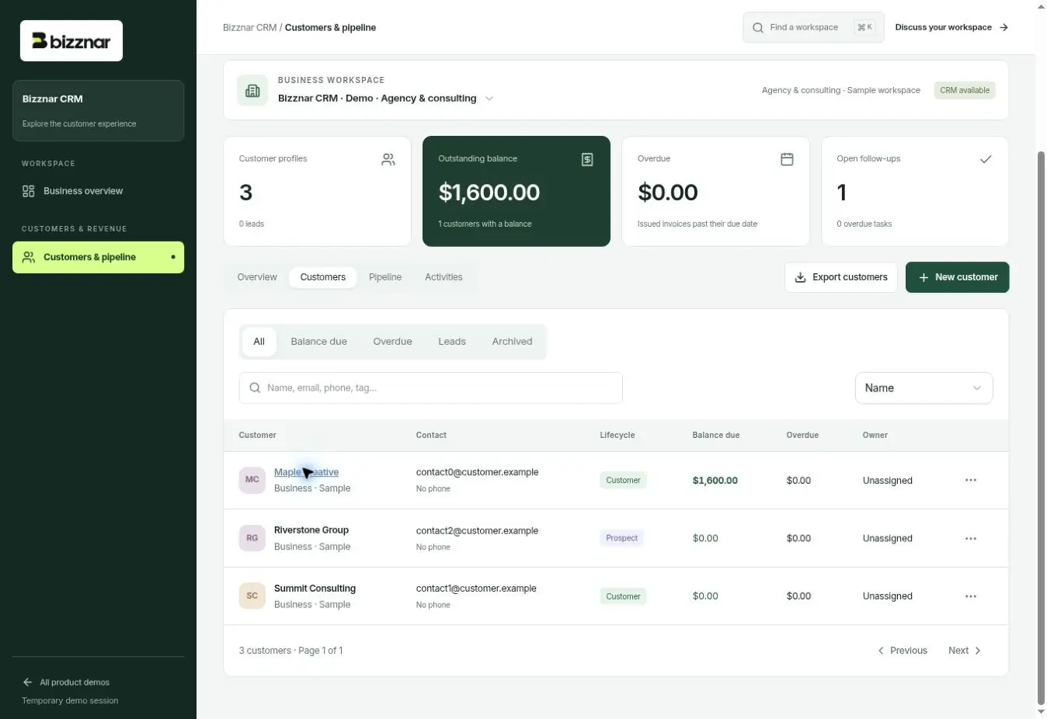Click the customer search input field
Image resolution: width=1047 pixels, height=719 pixels.
click(x=431, y=388)
